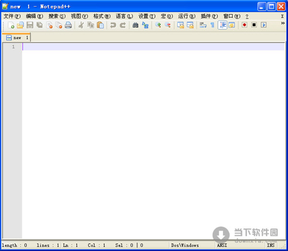Click the "length : 0" status entry
This screenshot has width=288, height=251.
(x=14, y=245)
